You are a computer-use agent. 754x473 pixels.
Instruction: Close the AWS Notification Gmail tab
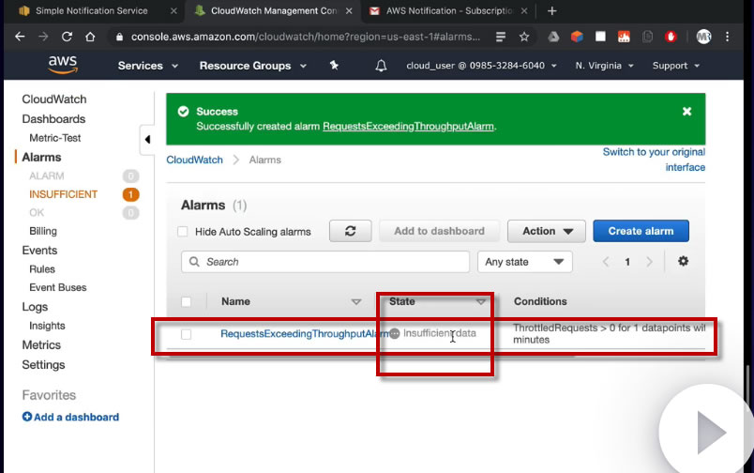point(524,10)
